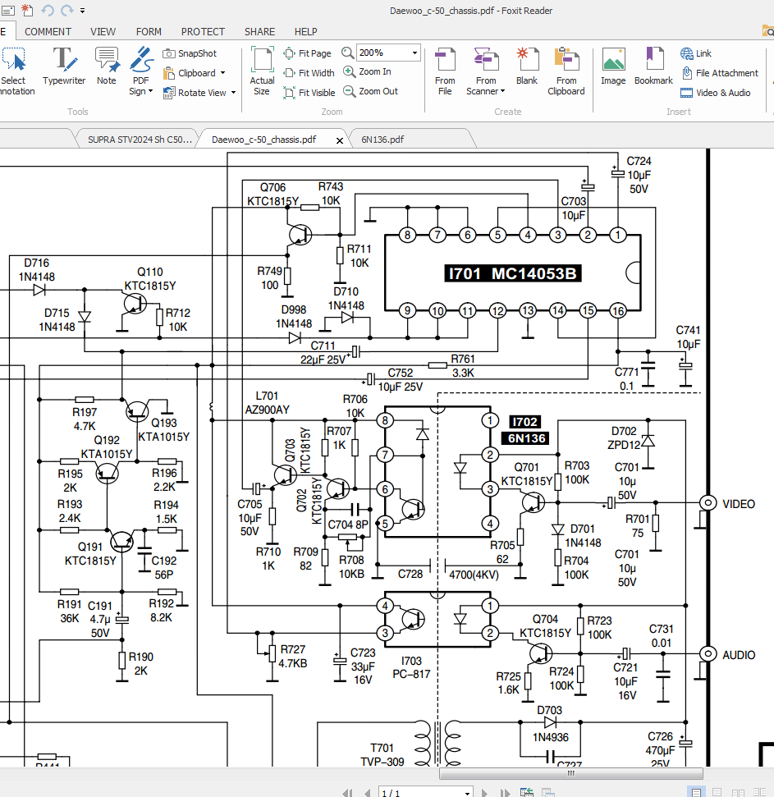This screenshot has height=797, width=774.
Task: Insert a Link
Action: pyautogui.click(x=696, y=53)
